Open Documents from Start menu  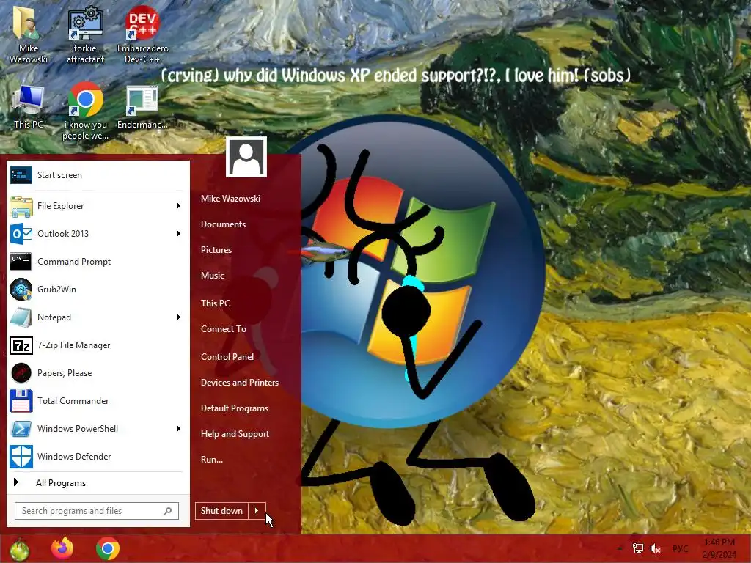coord(223,224)
